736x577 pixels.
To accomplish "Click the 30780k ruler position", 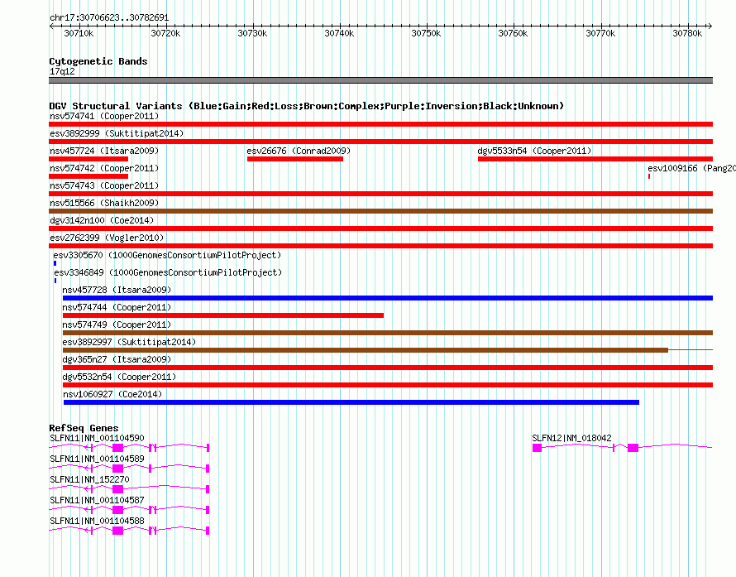I will point(687,33).
